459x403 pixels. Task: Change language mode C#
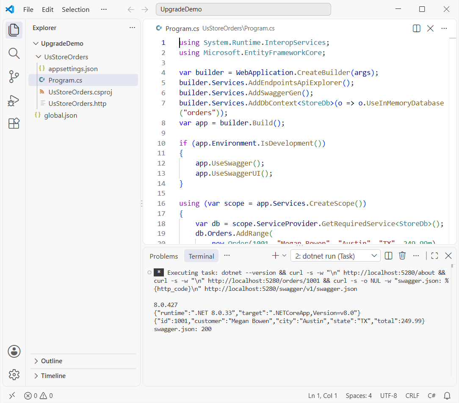(x=431, y=396)
